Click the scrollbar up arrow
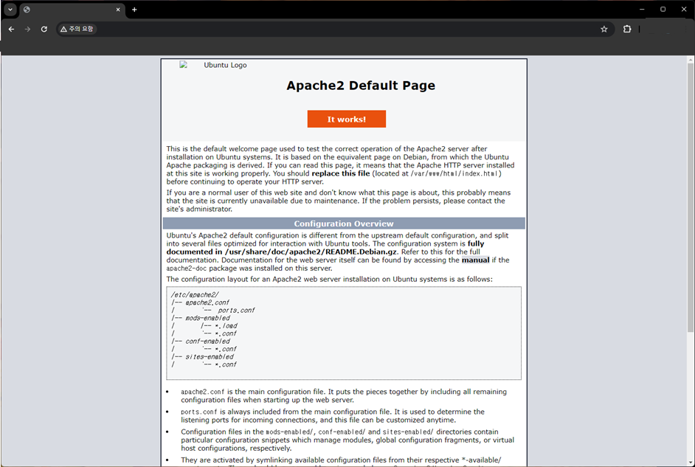This screenshot has height=467, width=695. 690,59
